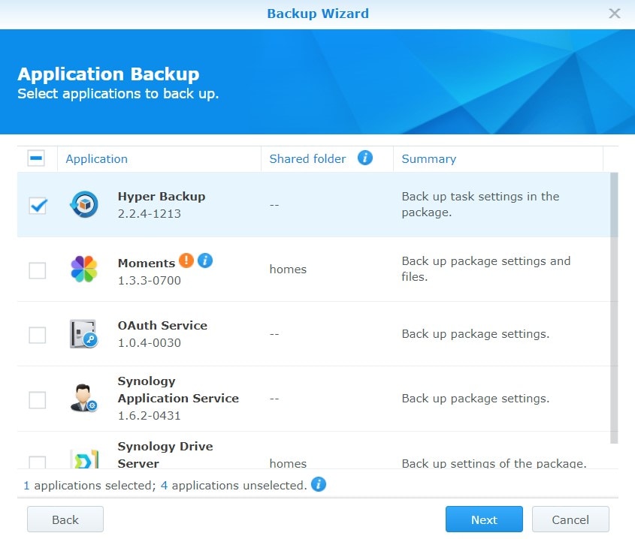Click the Synology Application Service person icon

[x=84, y=398]
